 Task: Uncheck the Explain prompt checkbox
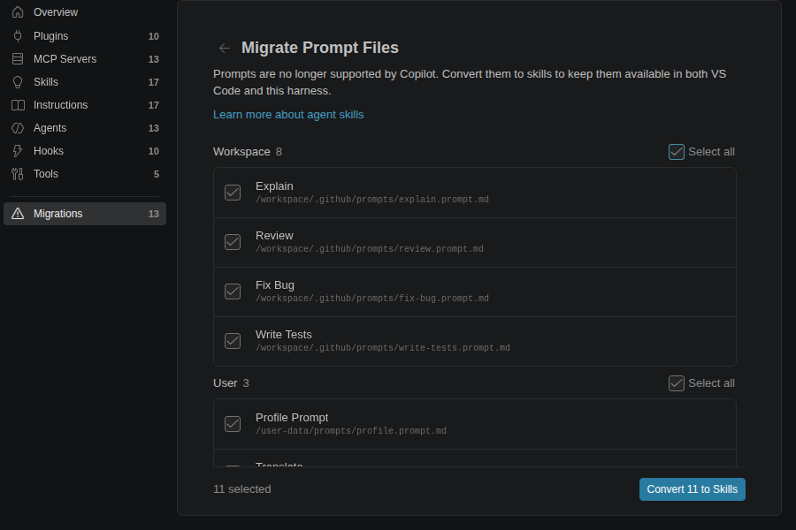233,193
